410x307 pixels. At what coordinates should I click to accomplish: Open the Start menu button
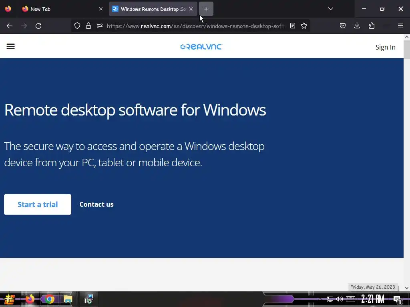pos(10,299)
